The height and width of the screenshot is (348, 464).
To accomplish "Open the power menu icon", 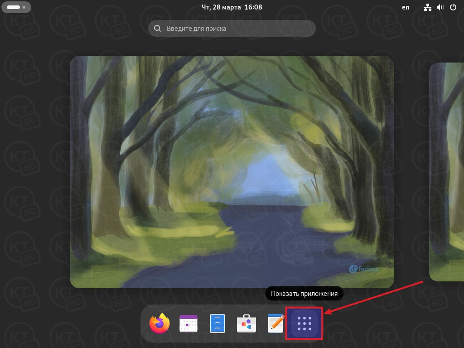I will click(453, 7).
